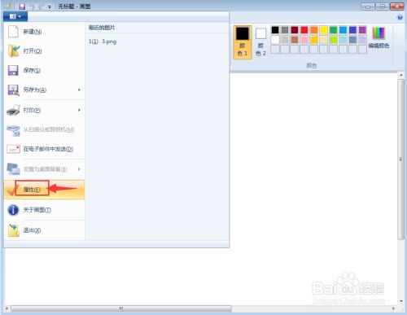Screen dimensions: 407x315
Task: Select the 颜色 2 background color button
Action: pos(260,42)
